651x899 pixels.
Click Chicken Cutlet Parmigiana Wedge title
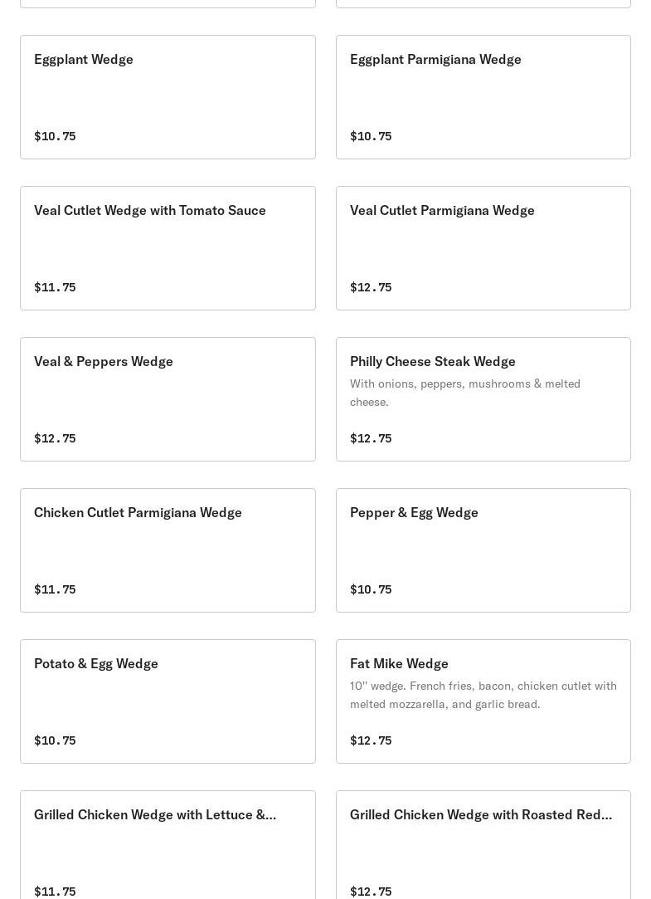138,512
